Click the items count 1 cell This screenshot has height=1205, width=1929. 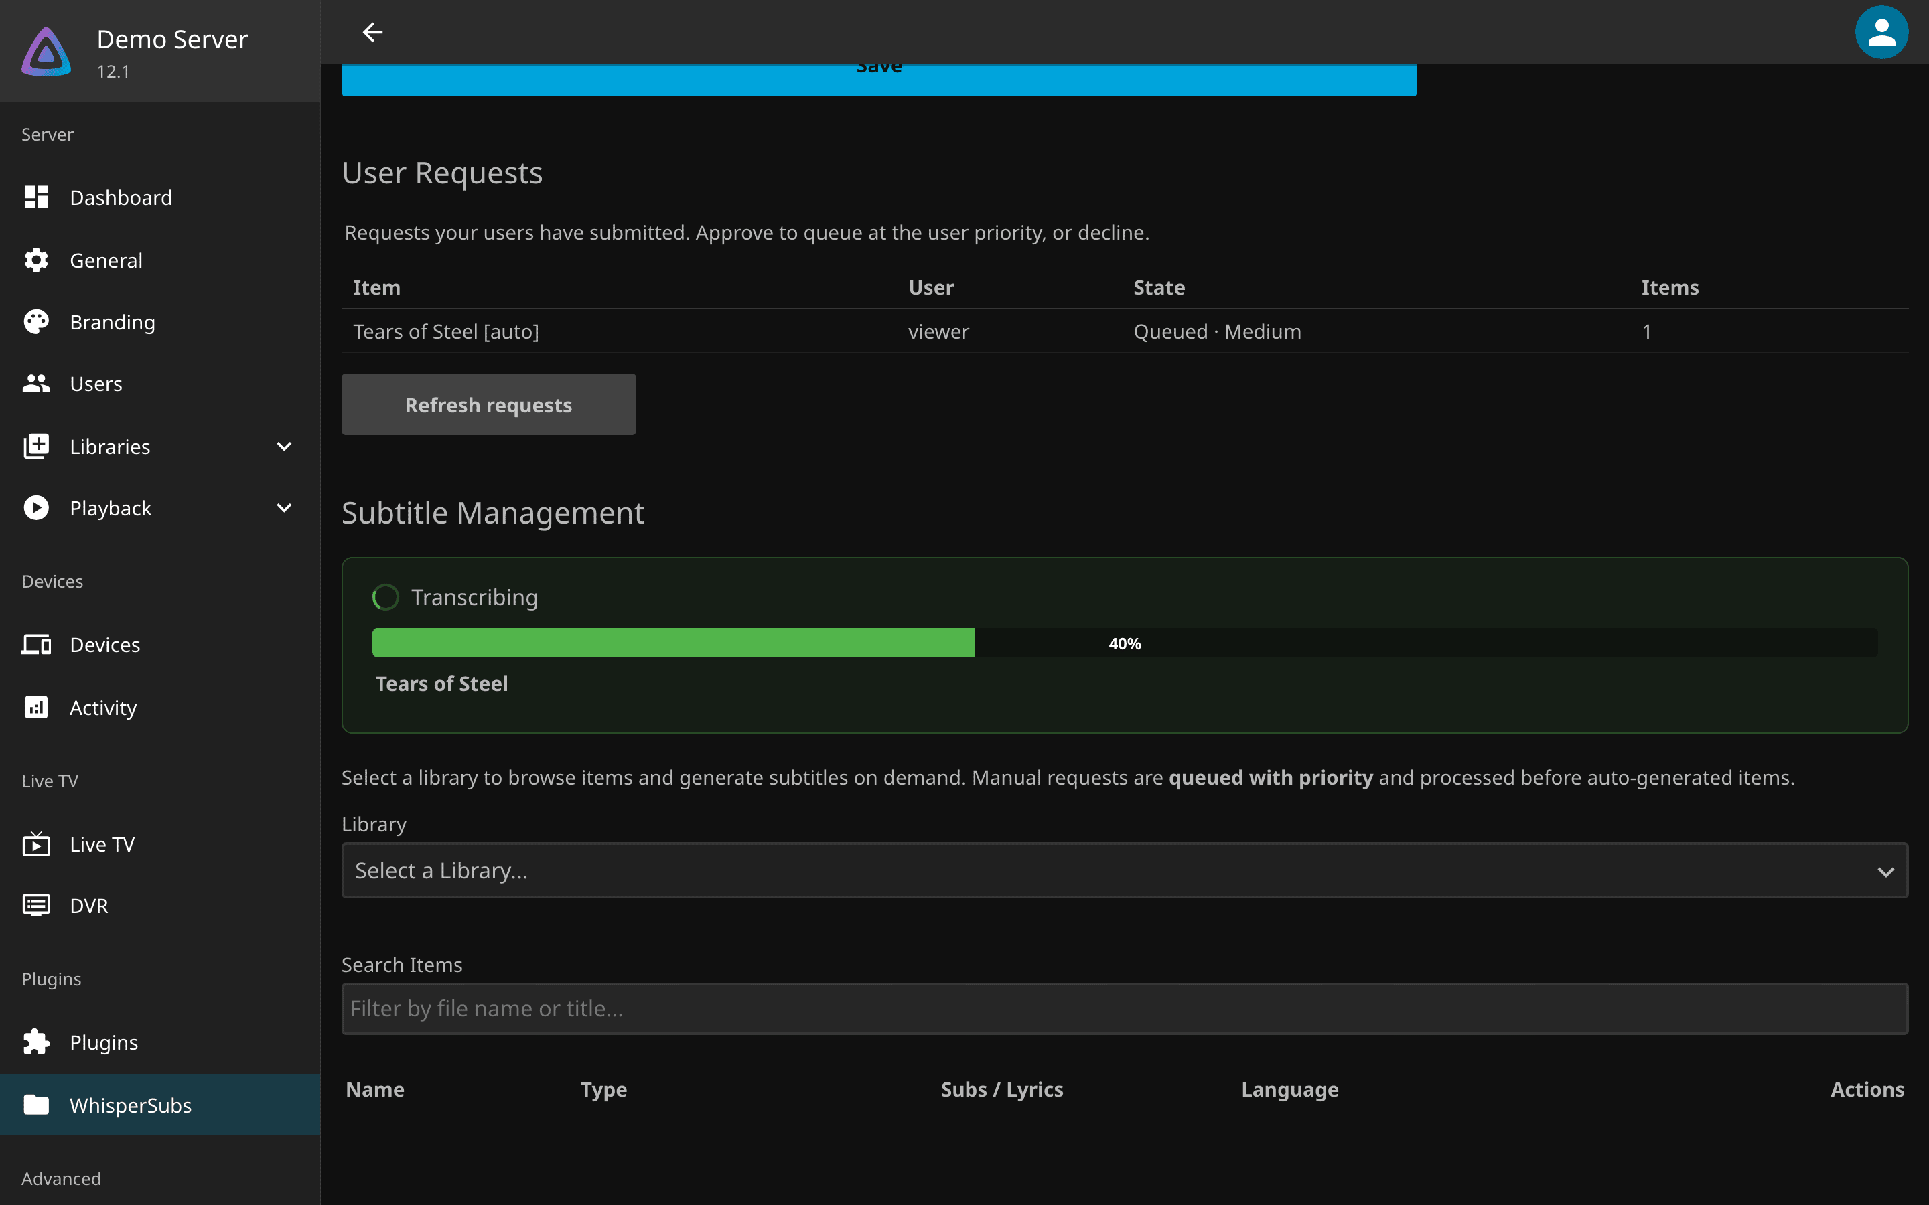[x=1647, y=331]
